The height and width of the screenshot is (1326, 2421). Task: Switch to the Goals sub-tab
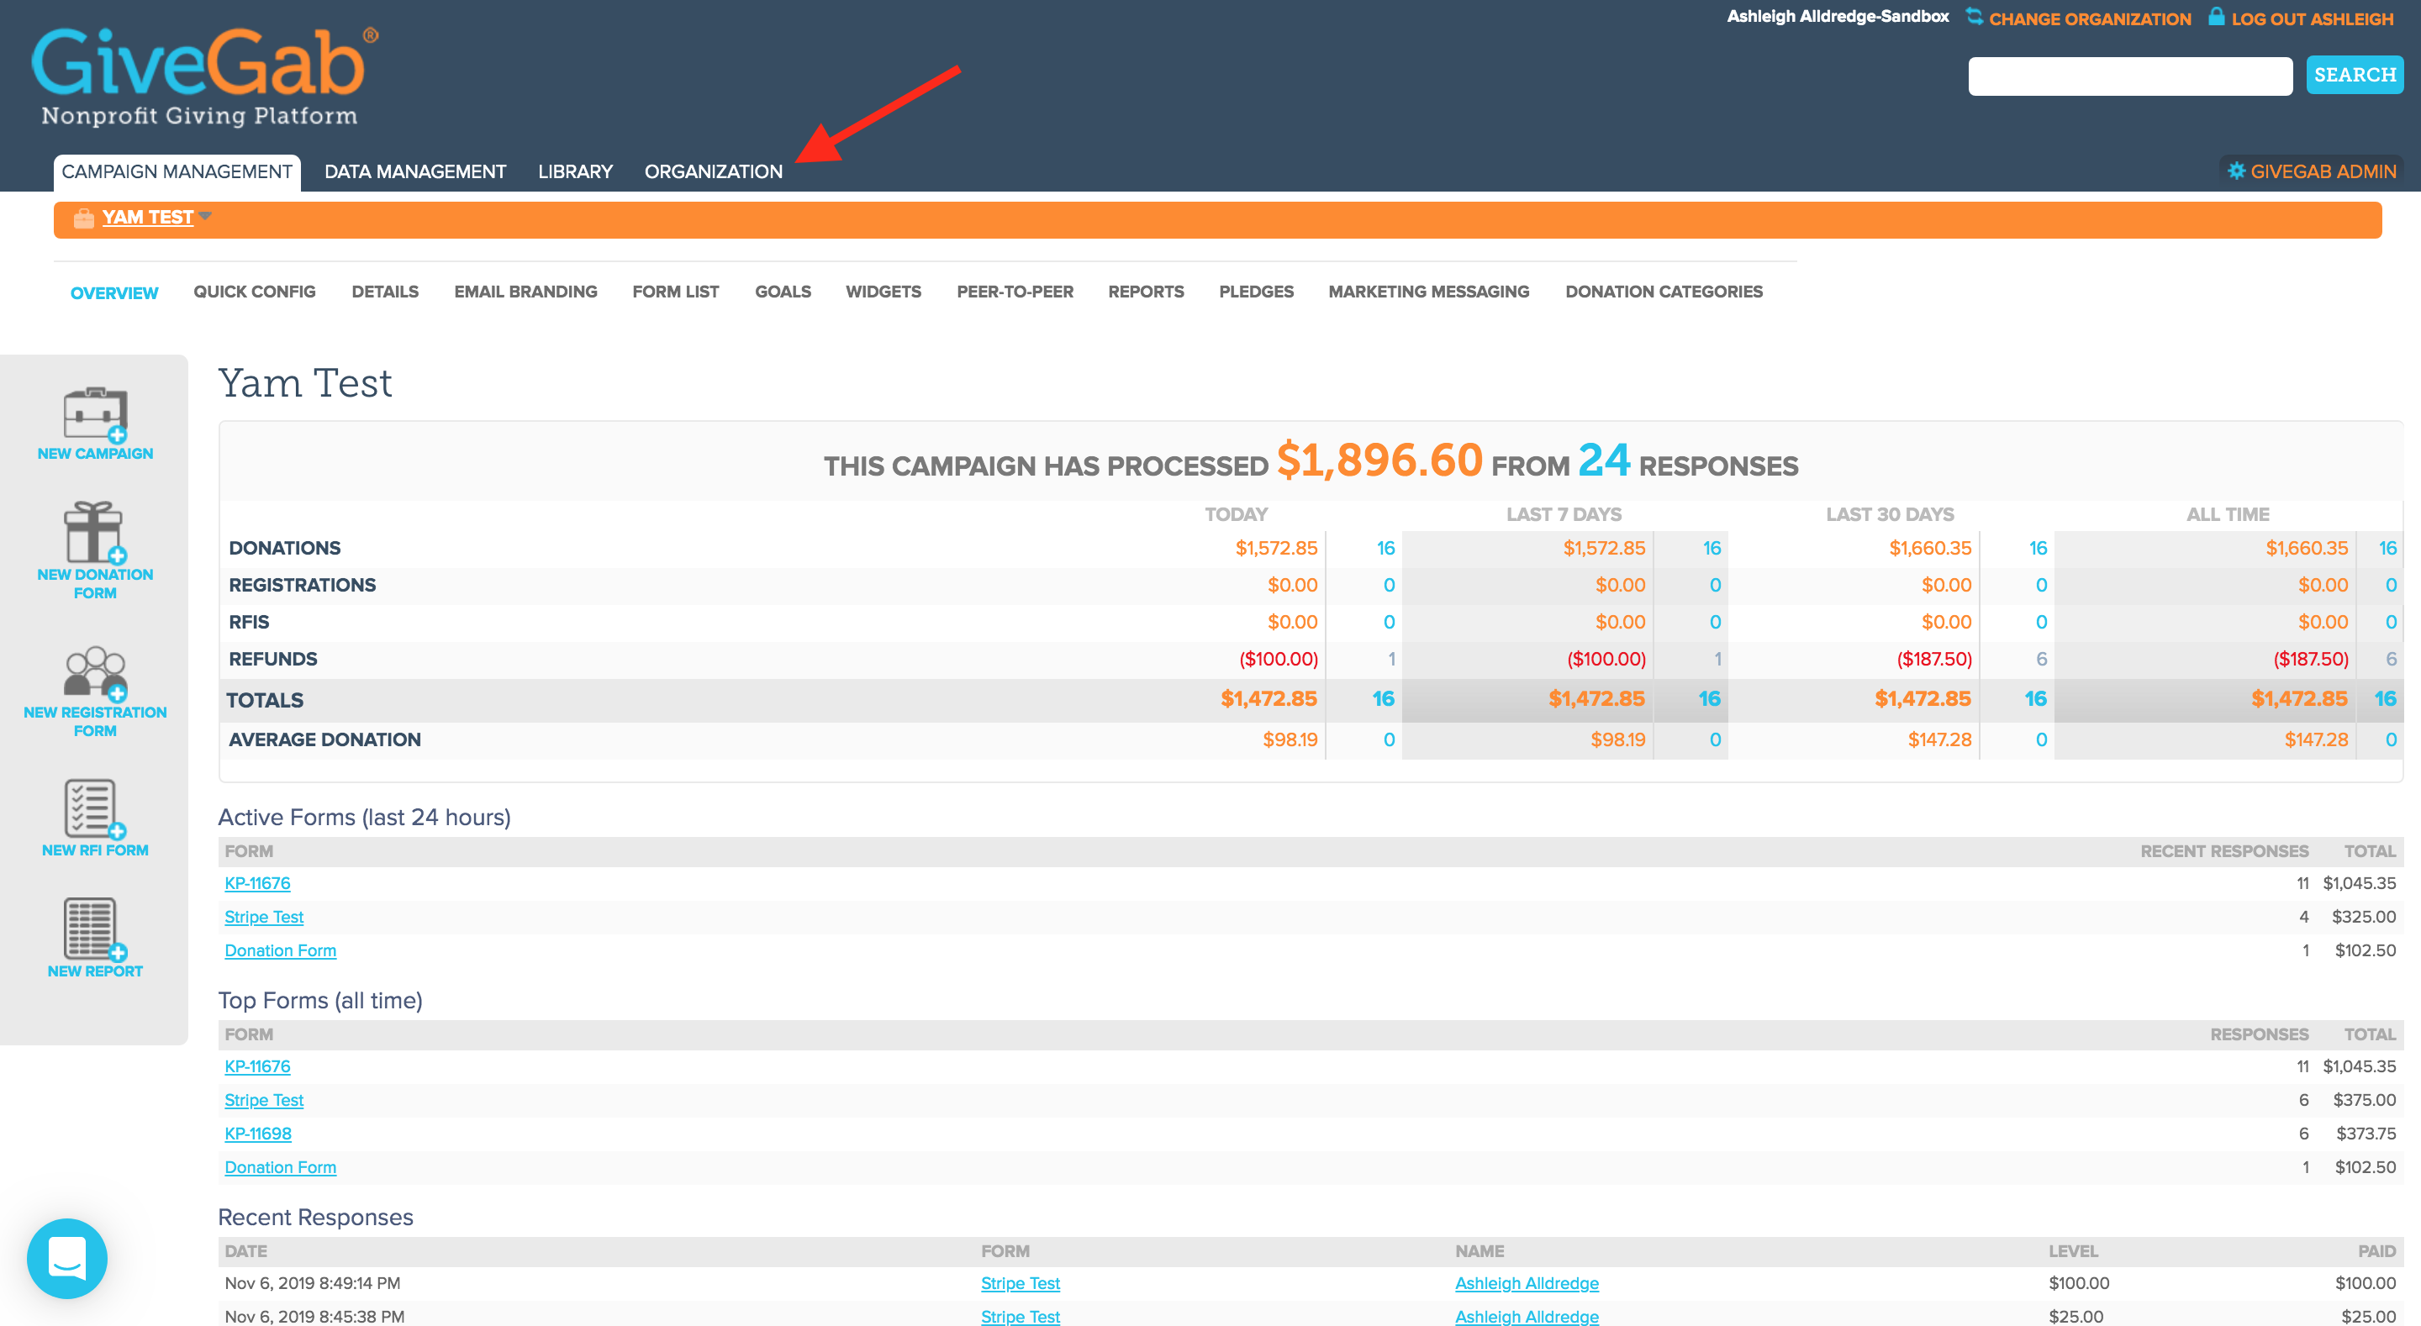click(783, 292)
